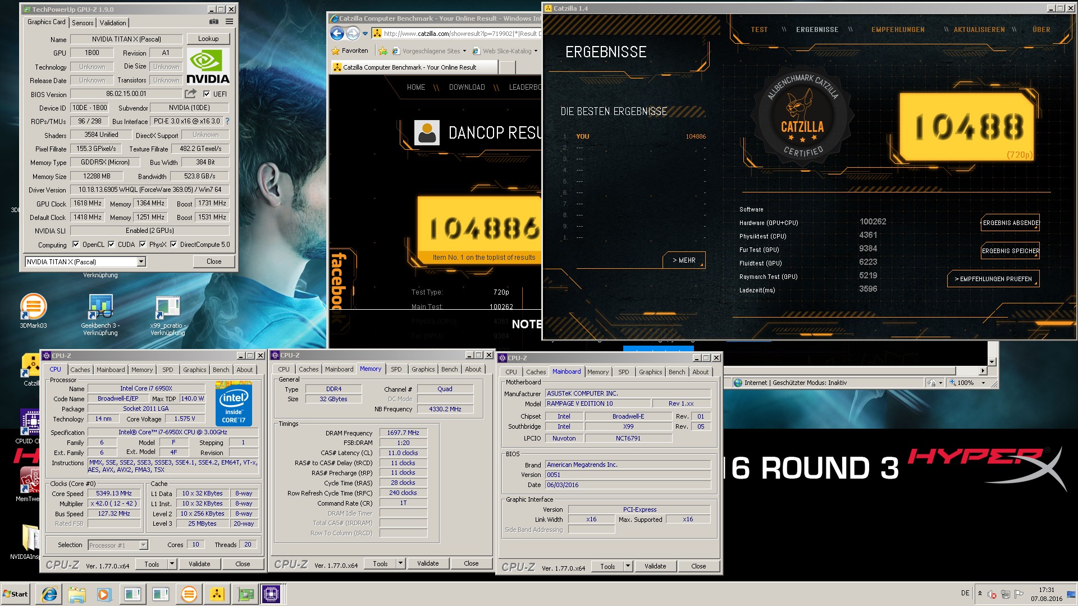Click EMPFEHLUNGEN PRUEFEN button
The height and width of the screenshot is (606, 1078).
(993, 279)
